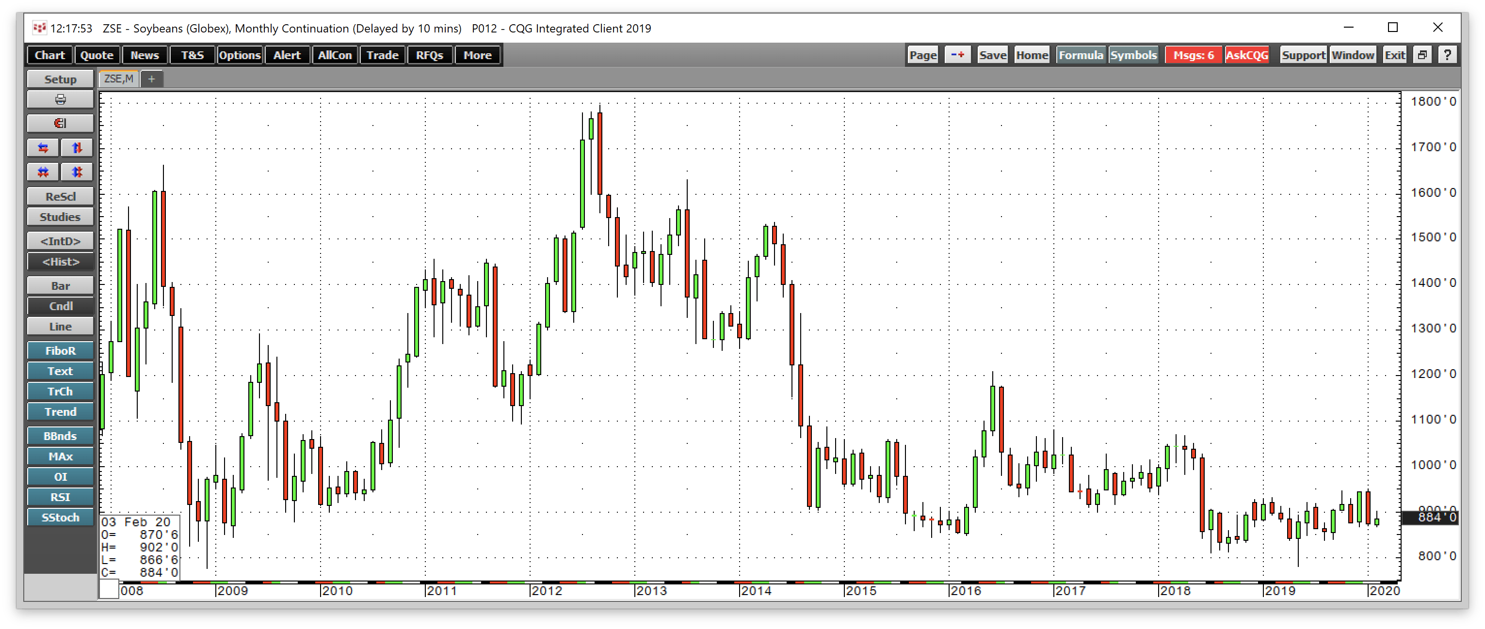Expand the More menu
Viewport: 1485px width, 629px height.
[478, 55]
